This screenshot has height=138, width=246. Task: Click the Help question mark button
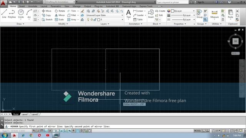(x=229, y=2)
